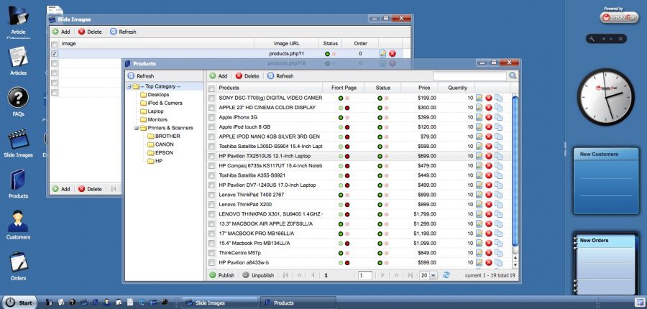
Task: Close the widget toolbar with the X icon
Action: pyautogui.click(x=620, y=39)
